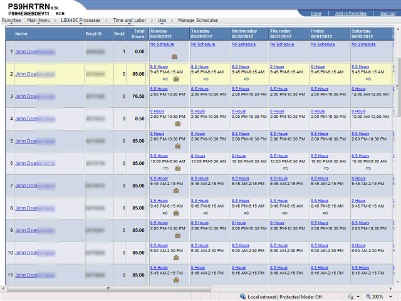This screenshot has width=401, height=301.
Task: Click the person icon in row 8 Monday cell
Action: 176,213
